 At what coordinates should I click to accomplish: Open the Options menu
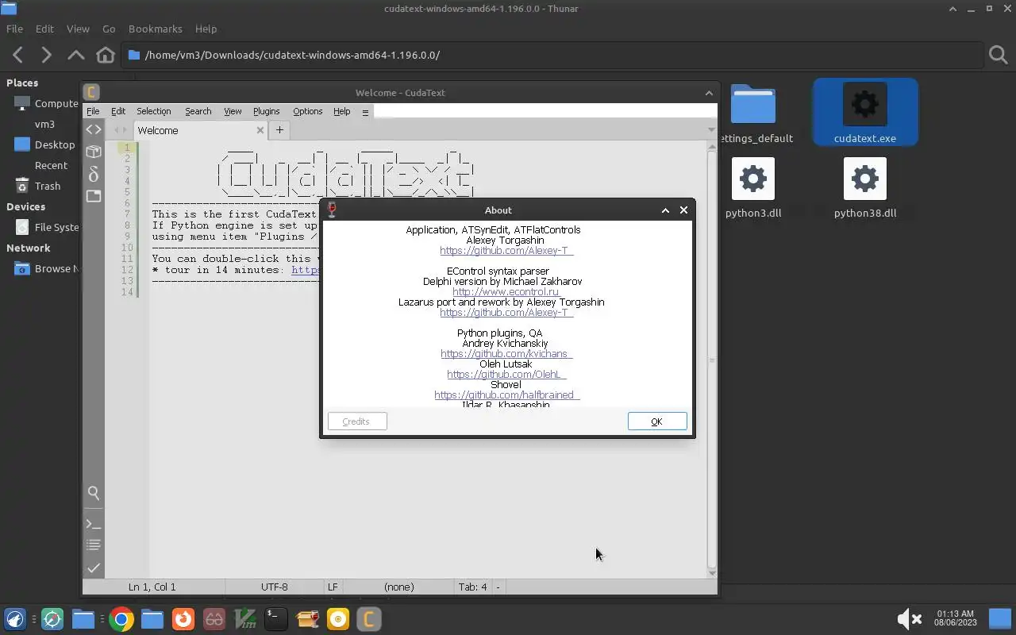click(x=308, y=112)
